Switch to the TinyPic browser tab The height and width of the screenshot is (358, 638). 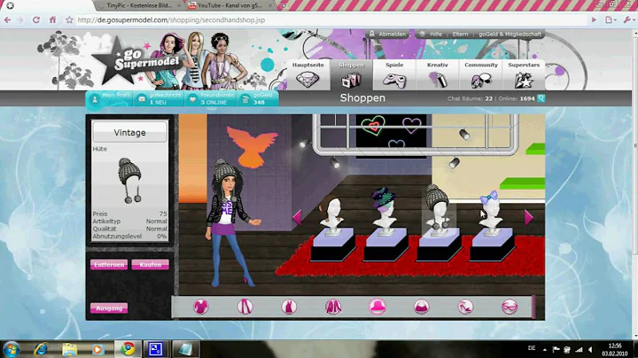(x=139, y=5)
